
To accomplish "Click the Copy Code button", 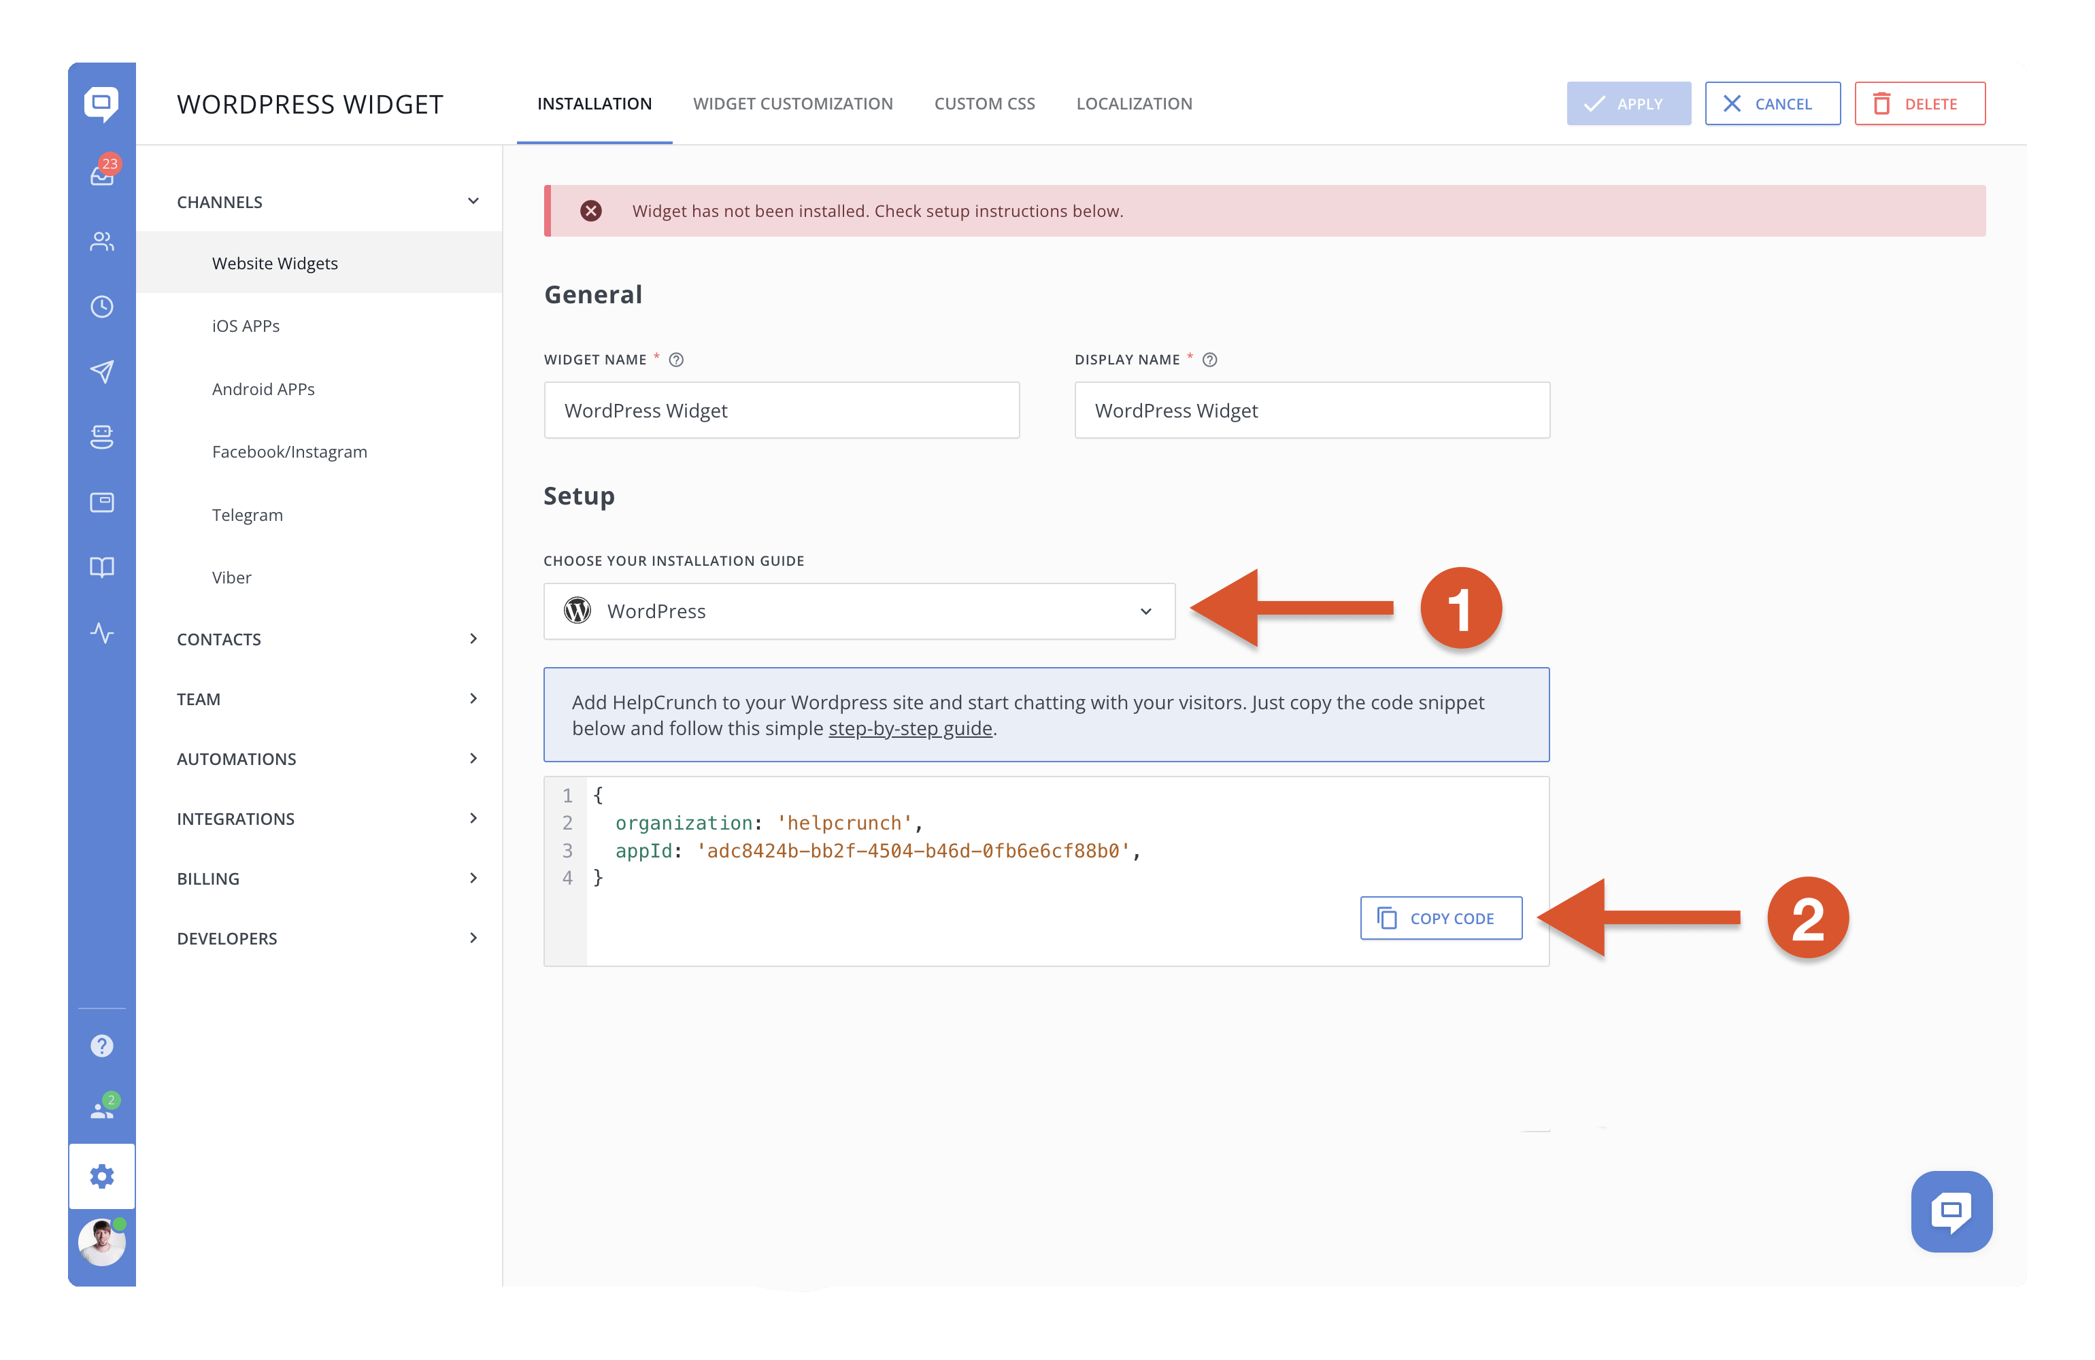I will 1441,918.
